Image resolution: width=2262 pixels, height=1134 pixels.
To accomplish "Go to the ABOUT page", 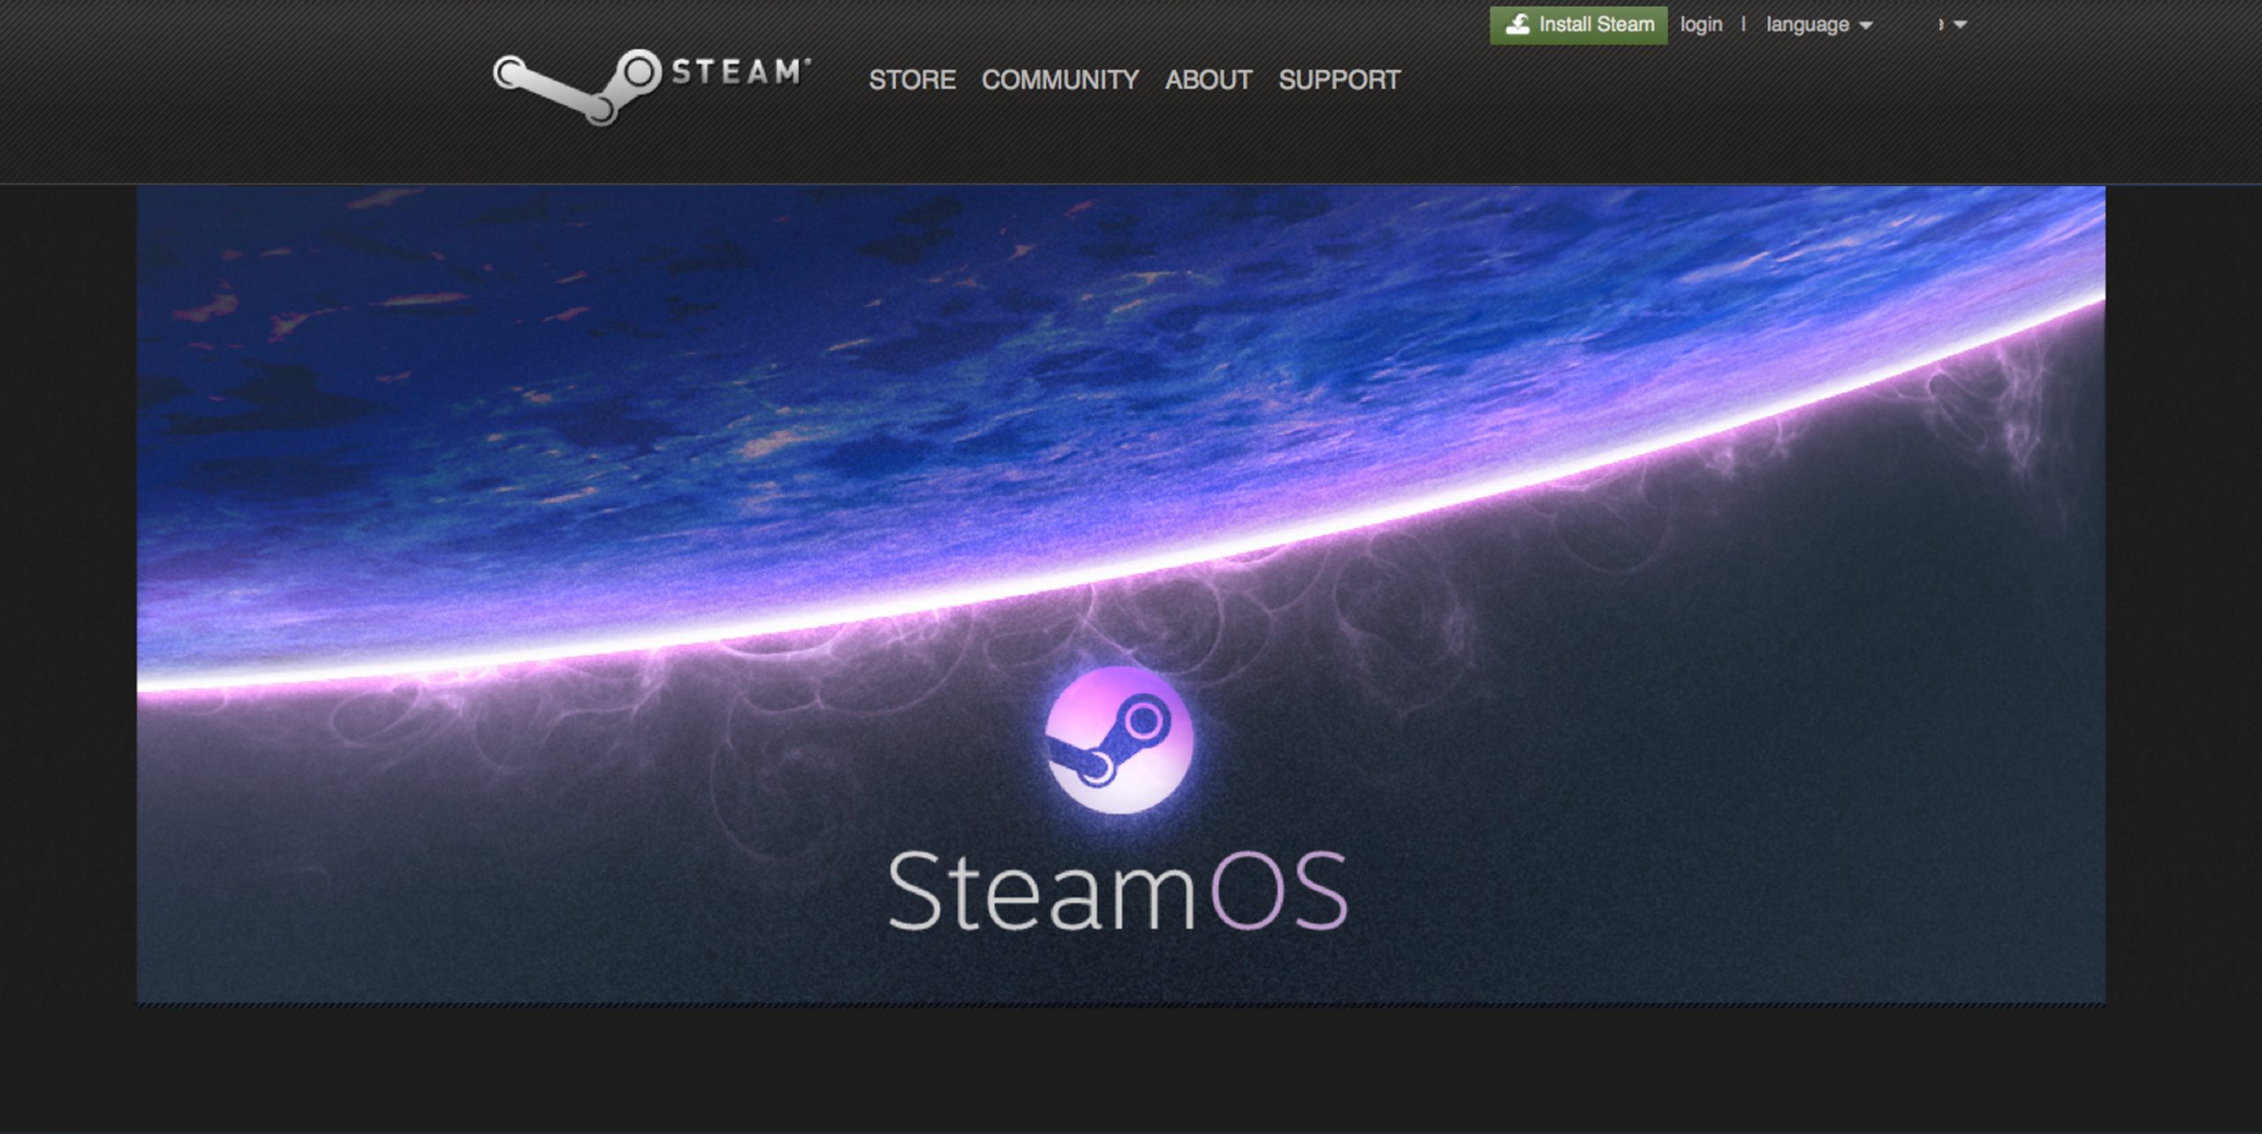I will coord(1208,80).
